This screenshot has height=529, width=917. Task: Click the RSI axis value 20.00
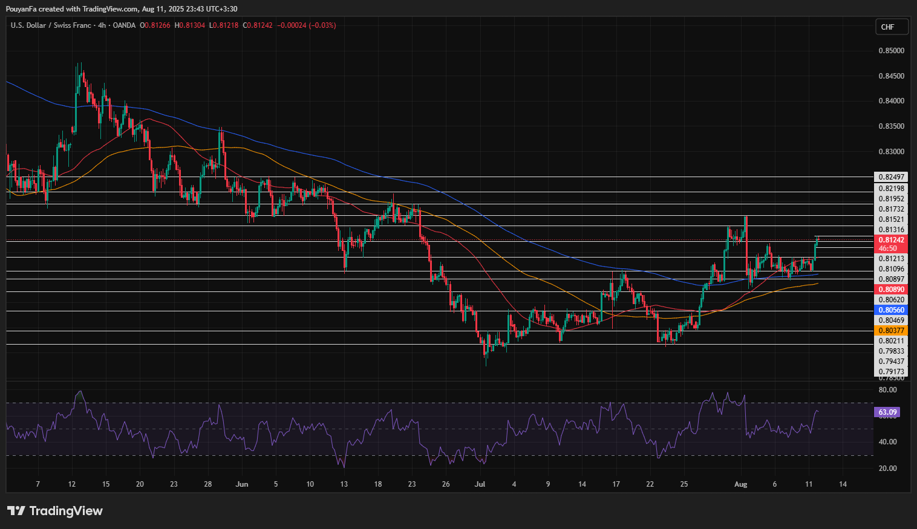pos(887,469)
